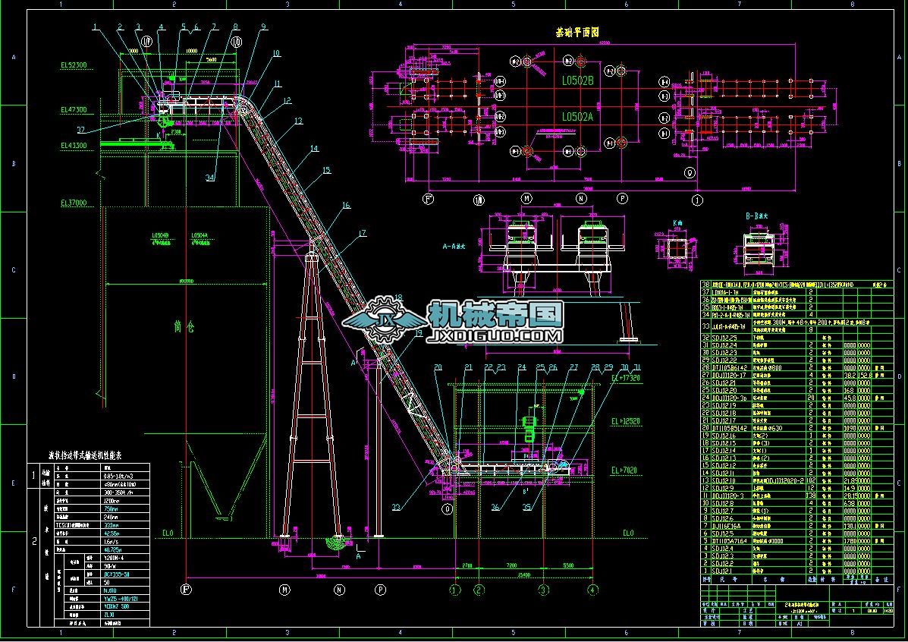Click the SDJ12.1 code in parts list

722,571
